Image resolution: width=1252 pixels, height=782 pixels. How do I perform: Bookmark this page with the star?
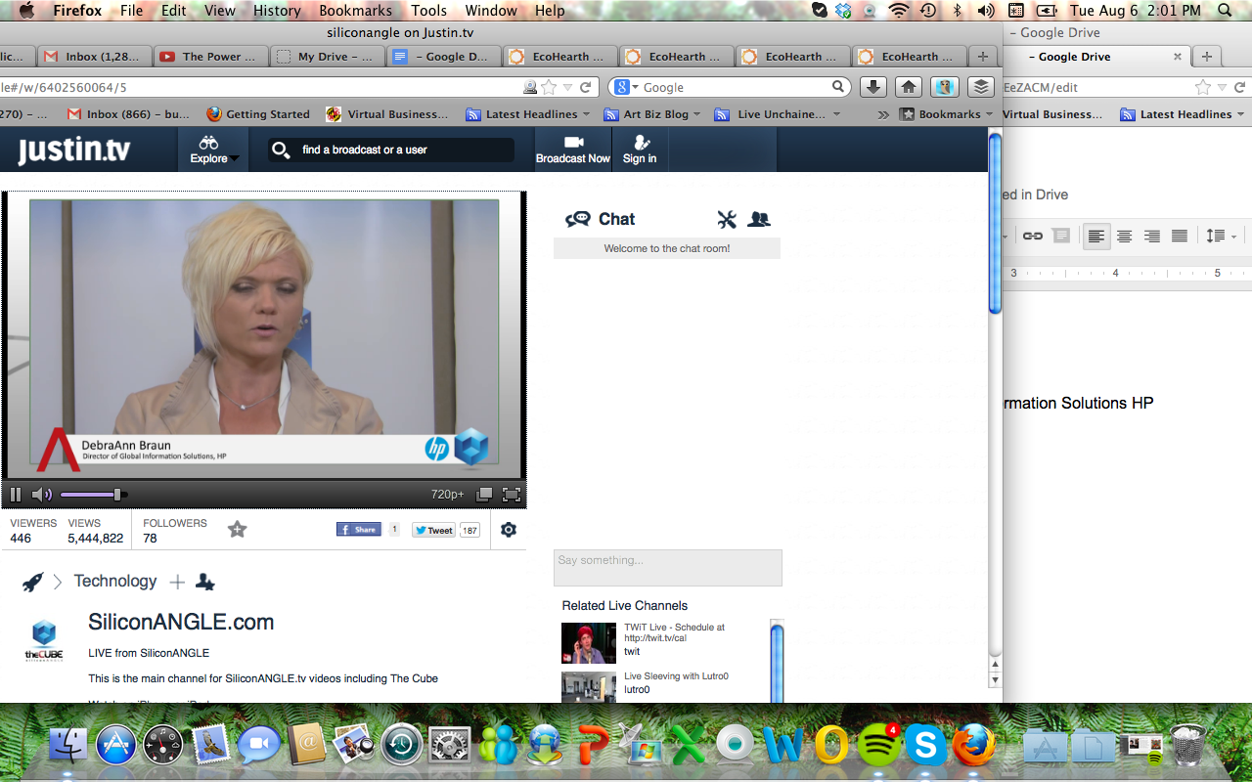550,87
